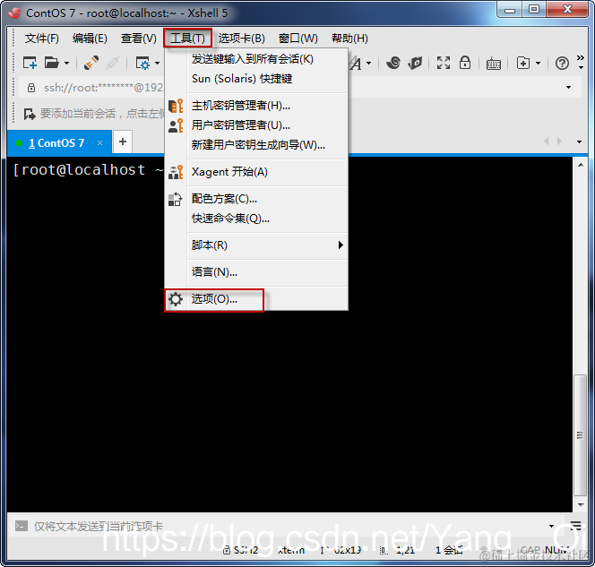Click the terminal vertical scrollbar thumb

coord(580,435)
